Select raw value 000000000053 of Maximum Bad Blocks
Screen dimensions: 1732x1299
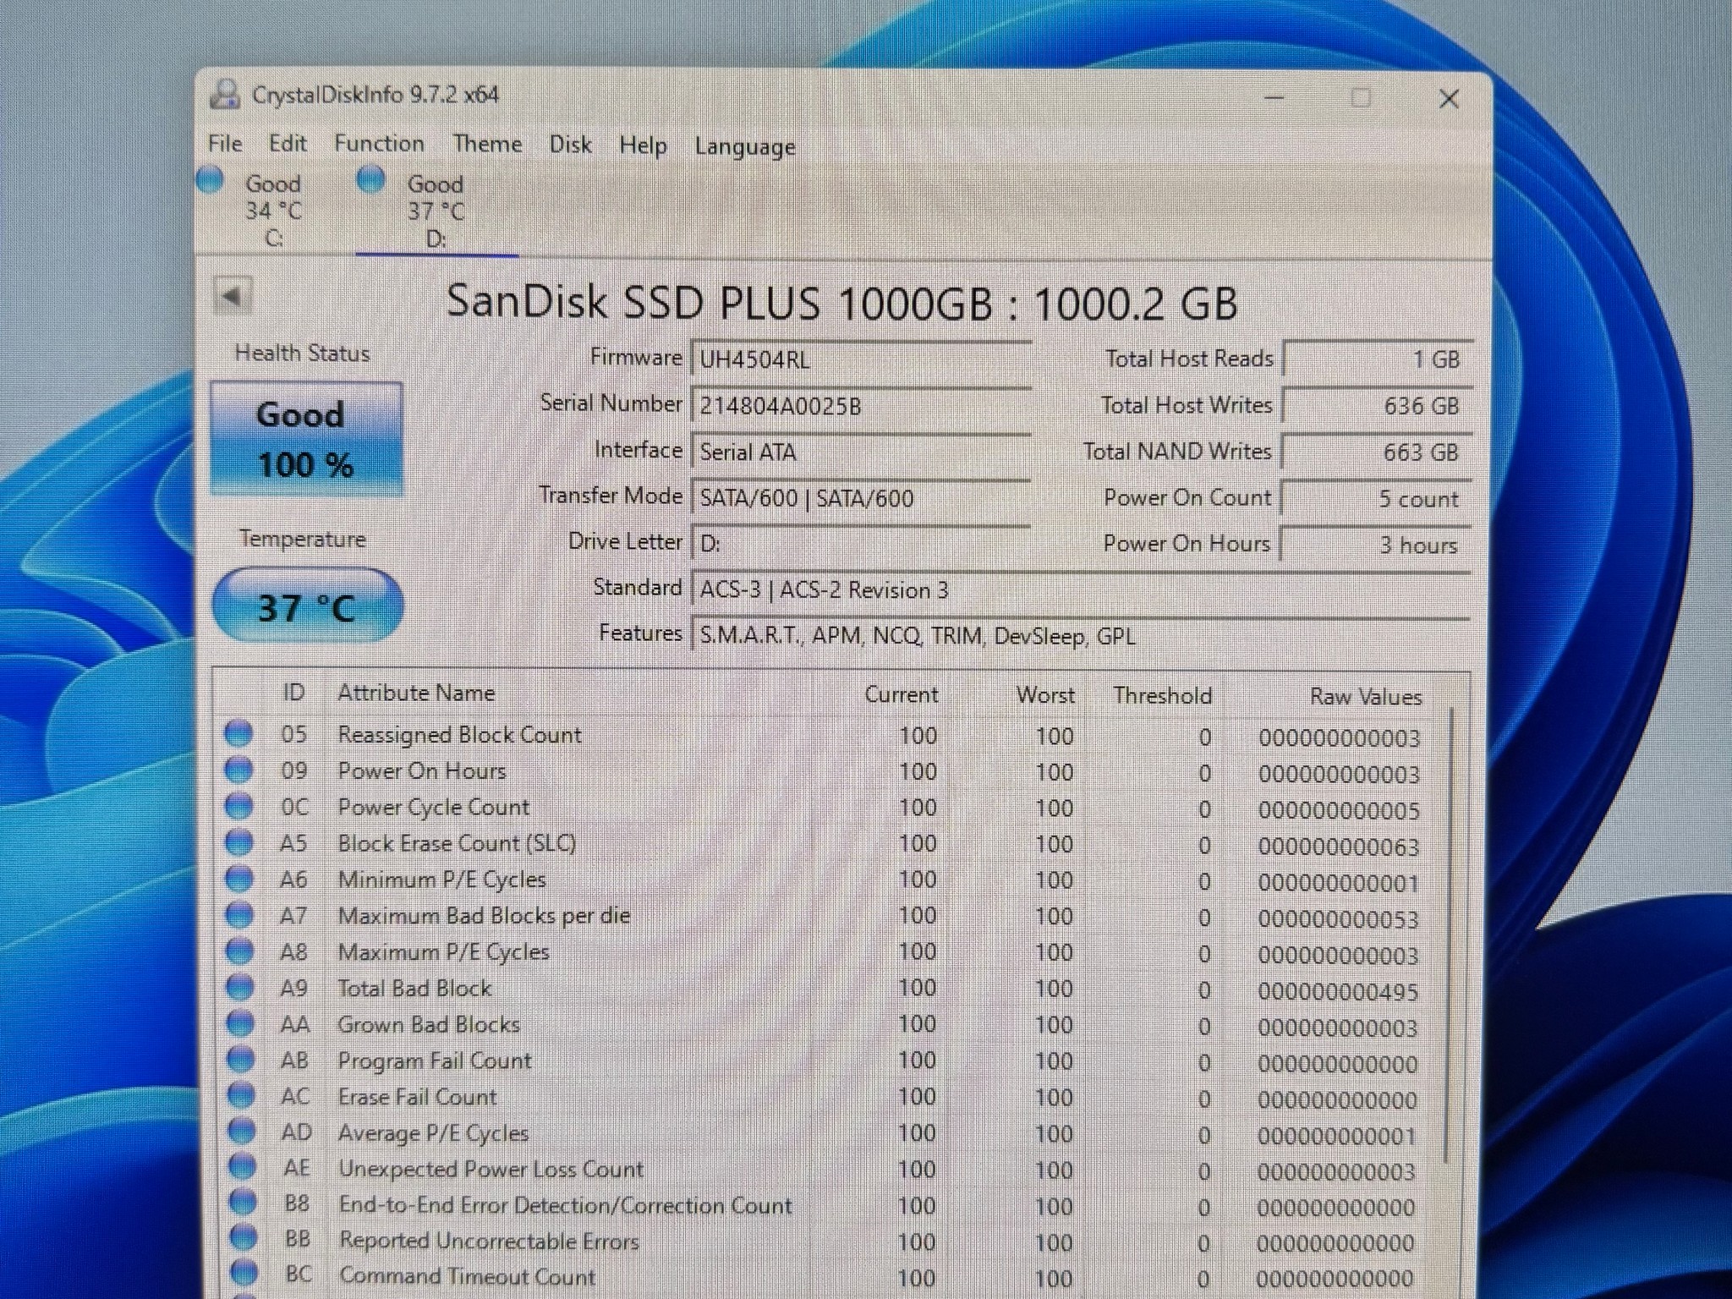[x=1339, y=918]
